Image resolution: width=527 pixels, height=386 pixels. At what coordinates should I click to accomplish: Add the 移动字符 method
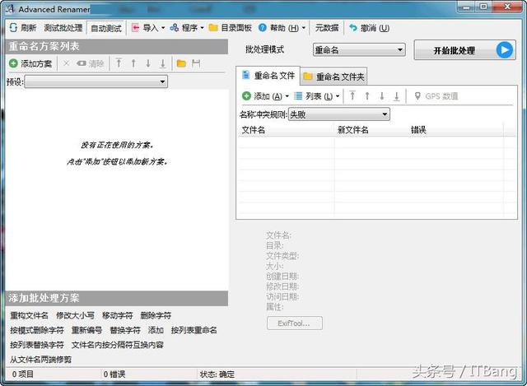click(117, 315)
